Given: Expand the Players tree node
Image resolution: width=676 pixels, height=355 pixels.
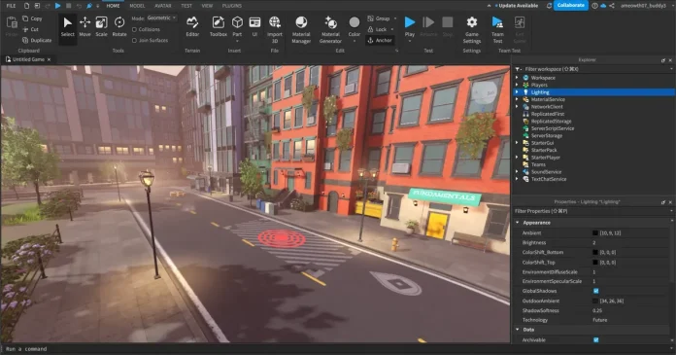Looking at the screenshot, I should (517, 85).
